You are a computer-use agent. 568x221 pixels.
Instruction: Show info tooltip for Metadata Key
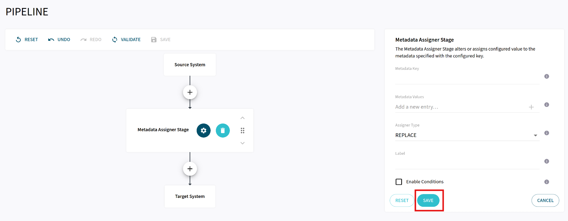point(547,76)
